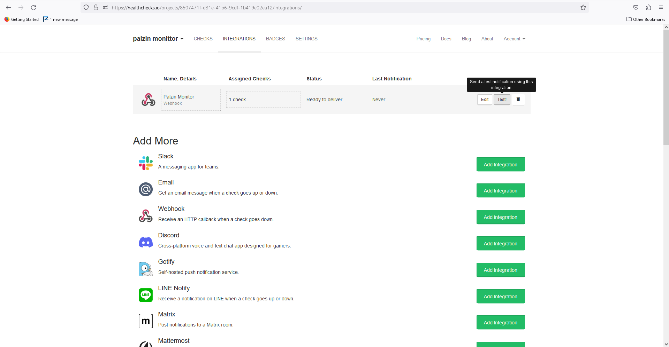Click the browser URL address bar
Viewport: 669px width, 347px height.
pyautogui.click(x=335, y=7)
